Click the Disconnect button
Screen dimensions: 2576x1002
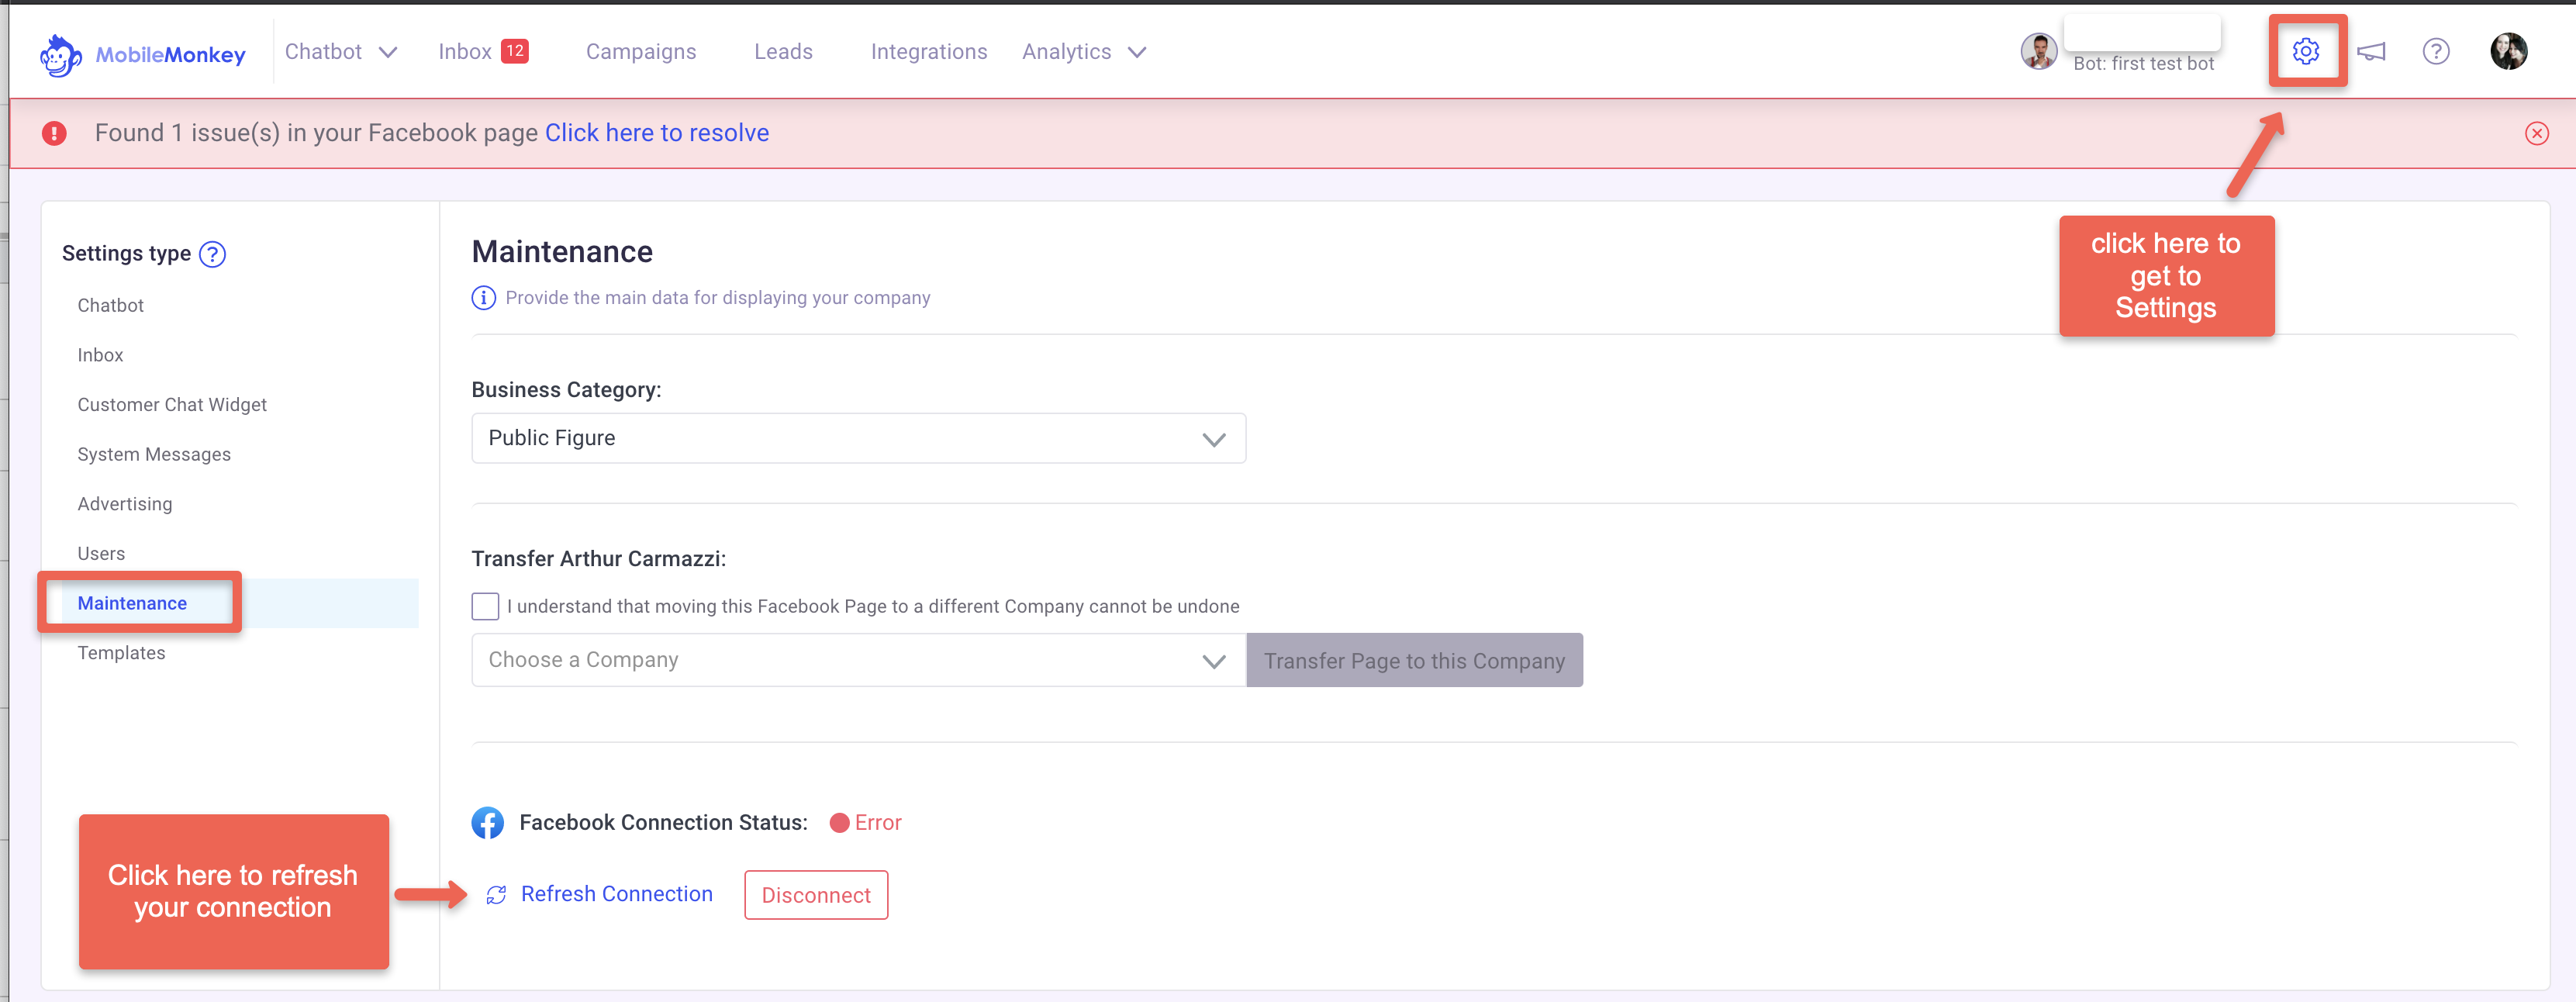tap(816, 895)
